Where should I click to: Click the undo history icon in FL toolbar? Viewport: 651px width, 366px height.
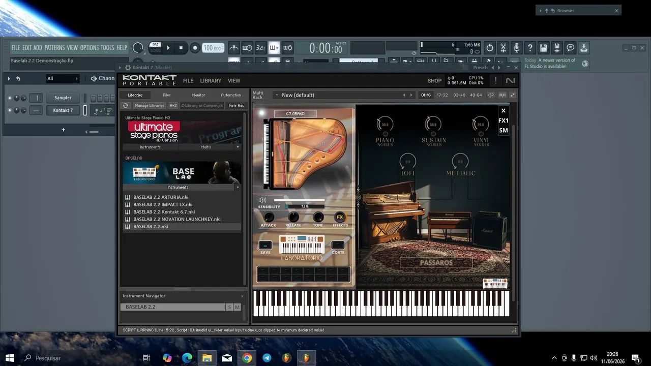pos(490,48)
